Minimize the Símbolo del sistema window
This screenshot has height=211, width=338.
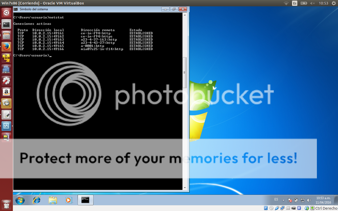click(165, 9)
